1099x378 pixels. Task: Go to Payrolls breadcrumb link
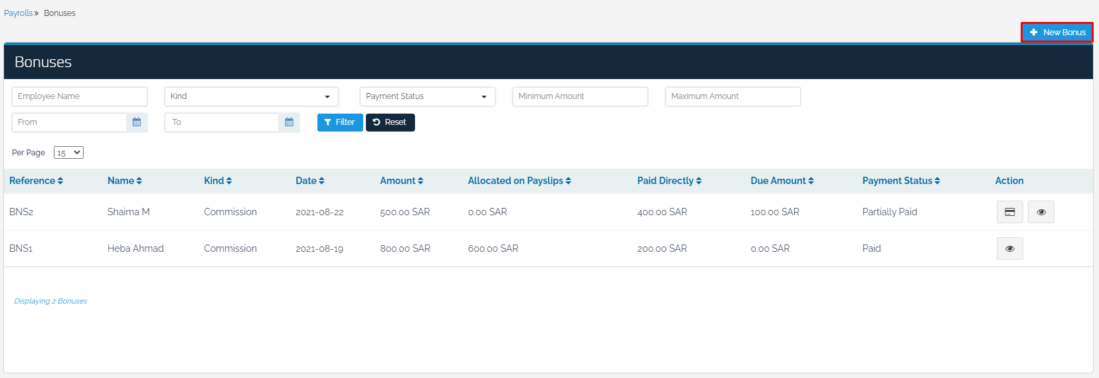pyautogui.click(x=18, y=13)
